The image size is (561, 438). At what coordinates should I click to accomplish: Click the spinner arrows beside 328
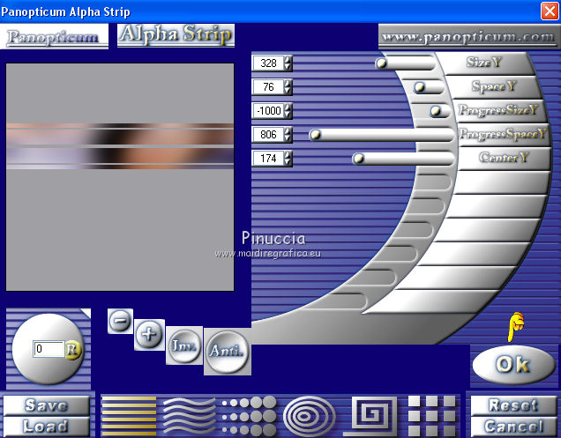click(x=288, y=63)
